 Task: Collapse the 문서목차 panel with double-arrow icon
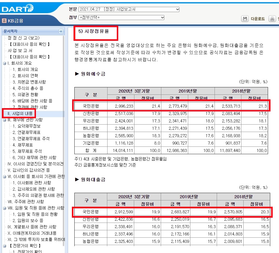point(61,31)
